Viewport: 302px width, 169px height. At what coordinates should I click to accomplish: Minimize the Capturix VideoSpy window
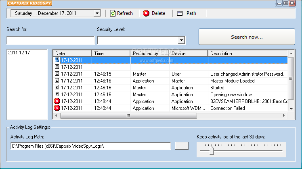click(279, 3)
